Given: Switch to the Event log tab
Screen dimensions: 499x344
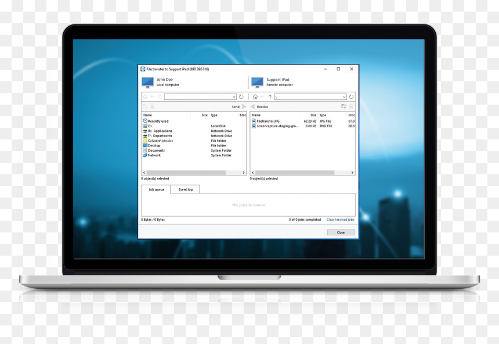Looking at the screenshot, I should click(x=185, y=189).
